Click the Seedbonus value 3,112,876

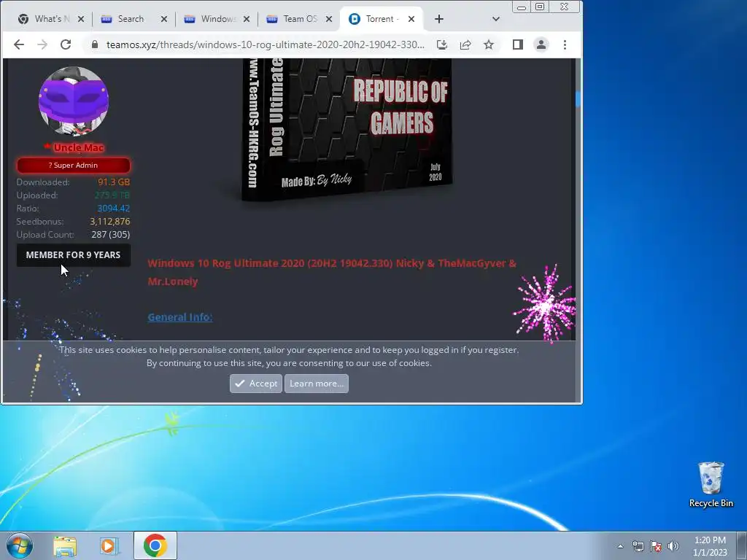[110, 222]
